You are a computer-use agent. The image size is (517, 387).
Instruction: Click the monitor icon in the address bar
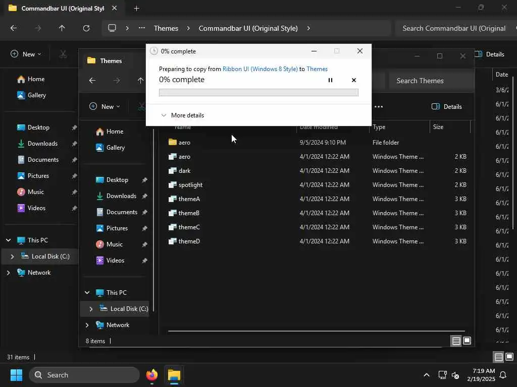[x=112, y=28]
